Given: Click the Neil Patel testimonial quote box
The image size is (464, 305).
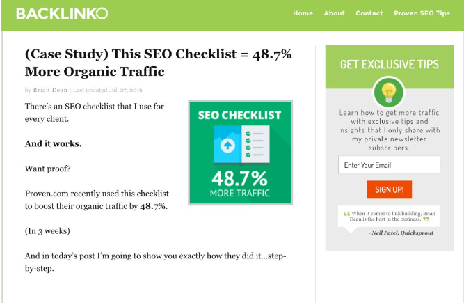Looking at the screenshot, I should click(x=389, y=217).
